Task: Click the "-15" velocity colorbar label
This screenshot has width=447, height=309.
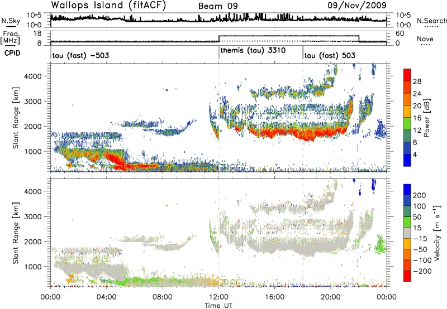Action: 420,239
